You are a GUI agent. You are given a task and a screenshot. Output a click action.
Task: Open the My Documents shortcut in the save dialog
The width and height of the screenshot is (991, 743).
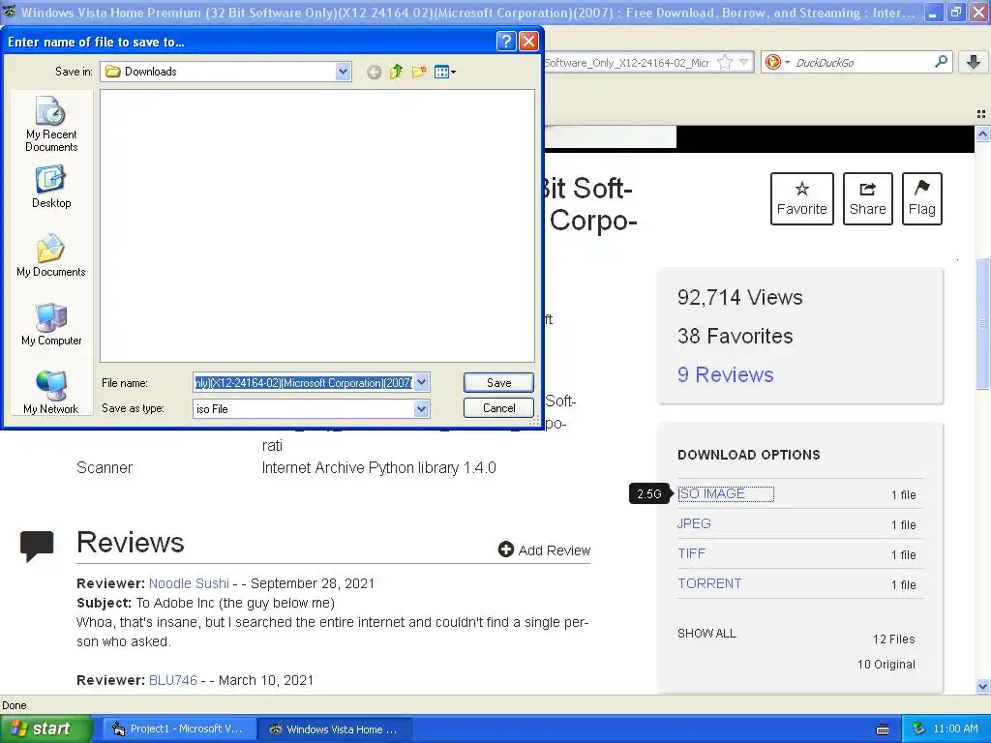[x=51, y=255]
